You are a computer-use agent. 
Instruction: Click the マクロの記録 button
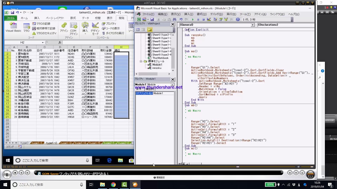point(41,24)
